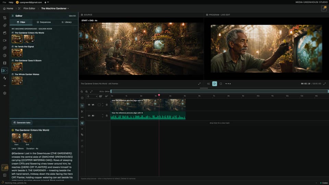Open the Library tab
This screenshot has width=329, height=185.
[x=66, y=22]
